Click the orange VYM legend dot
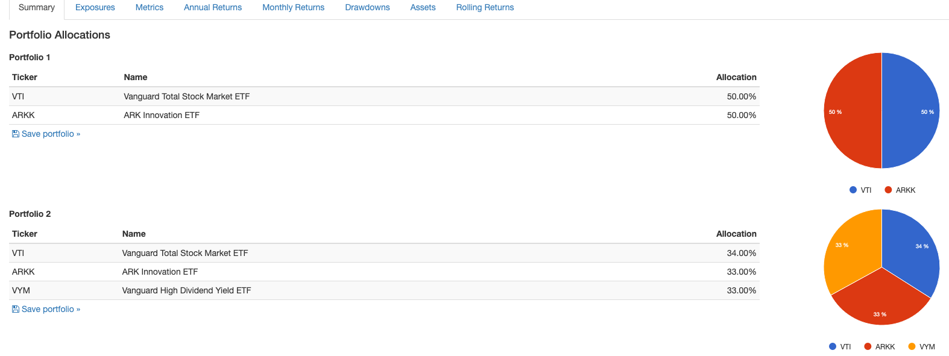 (912, 346)
